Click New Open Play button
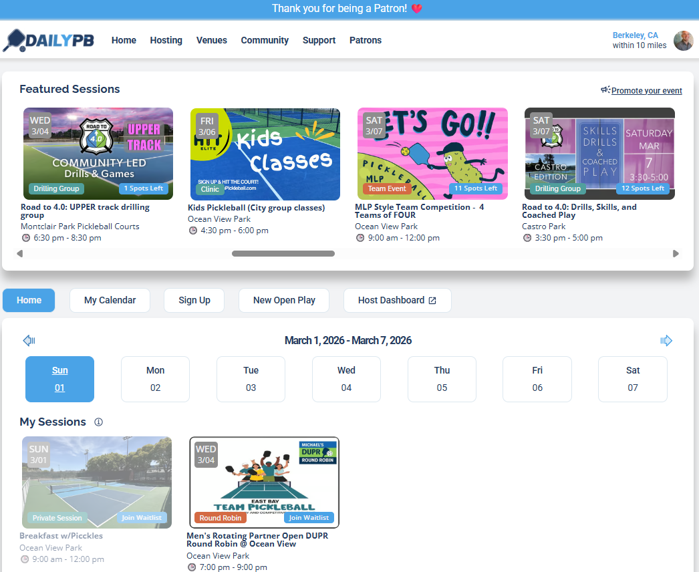Image resolution: width=699 pixels, height=572 pixels. tap(284, 300)
